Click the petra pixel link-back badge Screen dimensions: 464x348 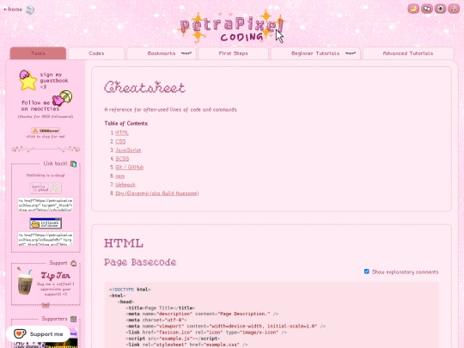pos(46,188)
